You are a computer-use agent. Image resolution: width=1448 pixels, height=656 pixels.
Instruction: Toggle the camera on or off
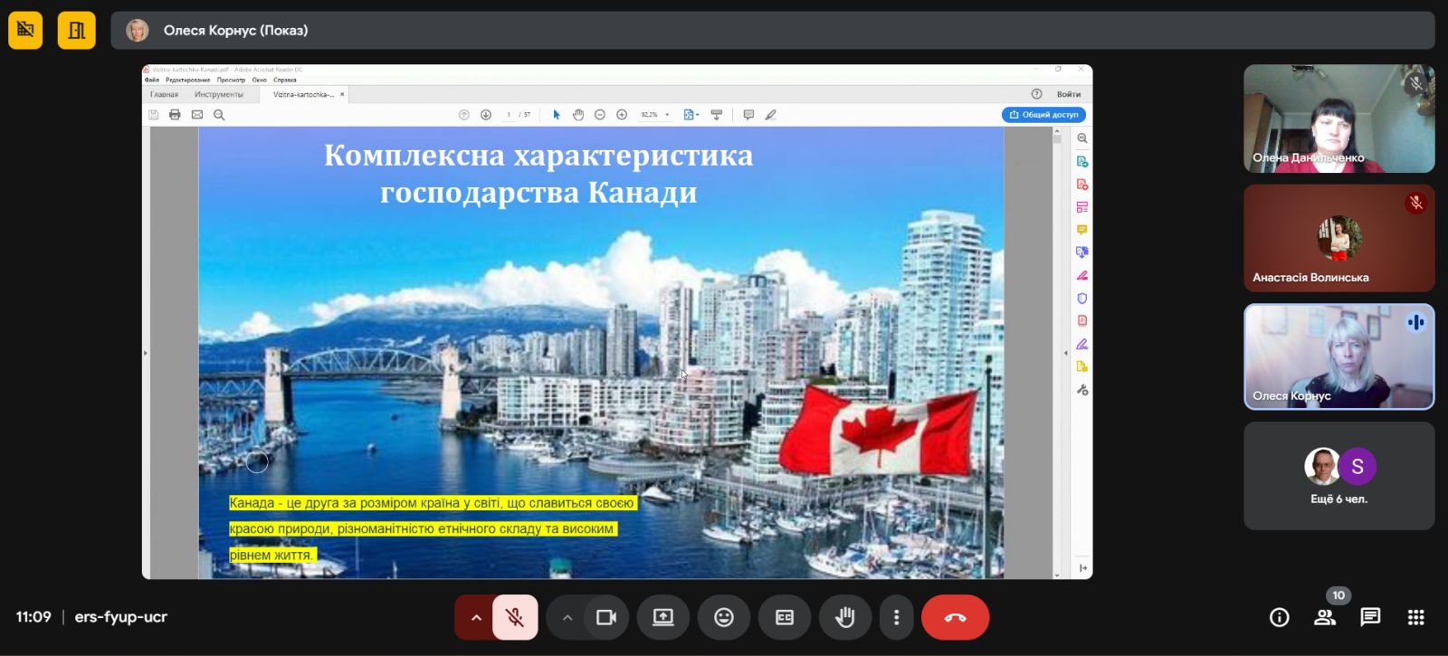click(605, 617)
